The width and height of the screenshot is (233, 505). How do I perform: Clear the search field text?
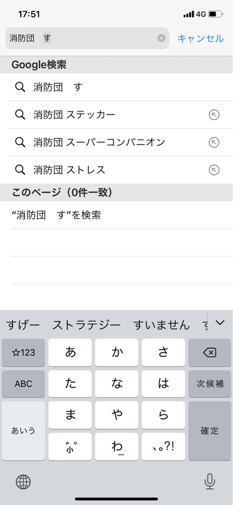pos(161,38)
